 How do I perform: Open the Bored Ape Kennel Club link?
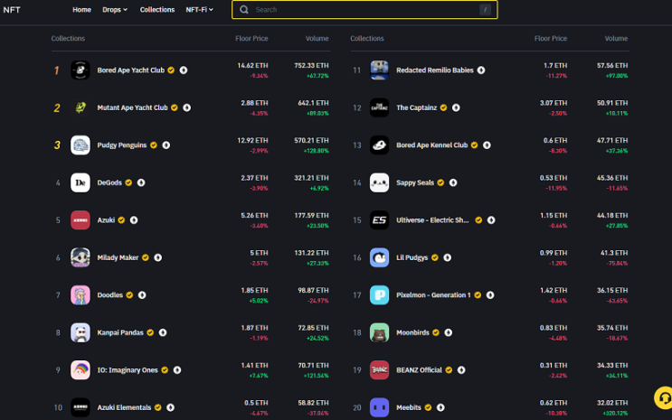pos(432,145)
